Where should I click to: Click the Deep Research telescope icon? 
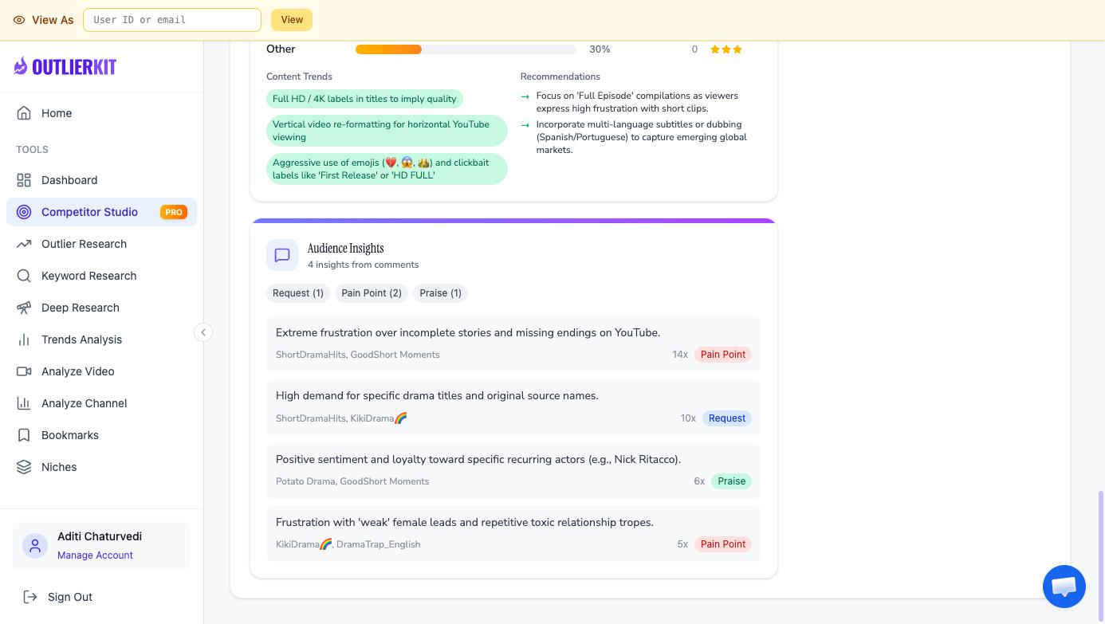[x=24, y=308]
